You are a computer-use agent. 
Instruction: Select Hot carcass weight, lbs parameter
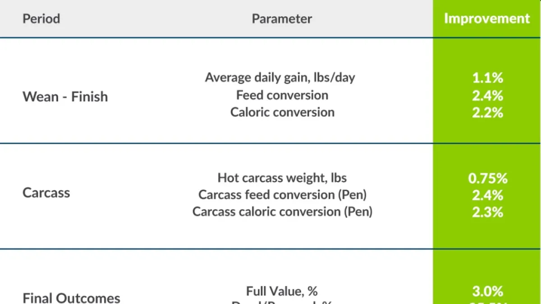click(x=282, y=177)
